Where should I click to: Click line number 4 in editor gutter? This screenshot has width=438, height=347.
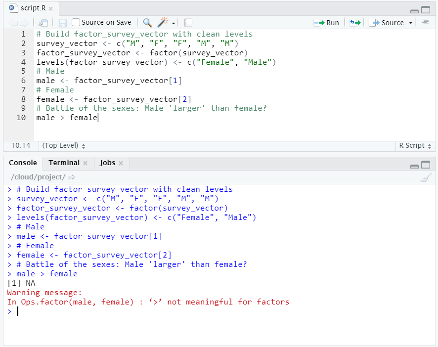pos(23,62)
